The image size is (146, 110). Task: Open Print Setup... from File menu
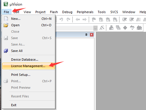click(x=29, y=75)
